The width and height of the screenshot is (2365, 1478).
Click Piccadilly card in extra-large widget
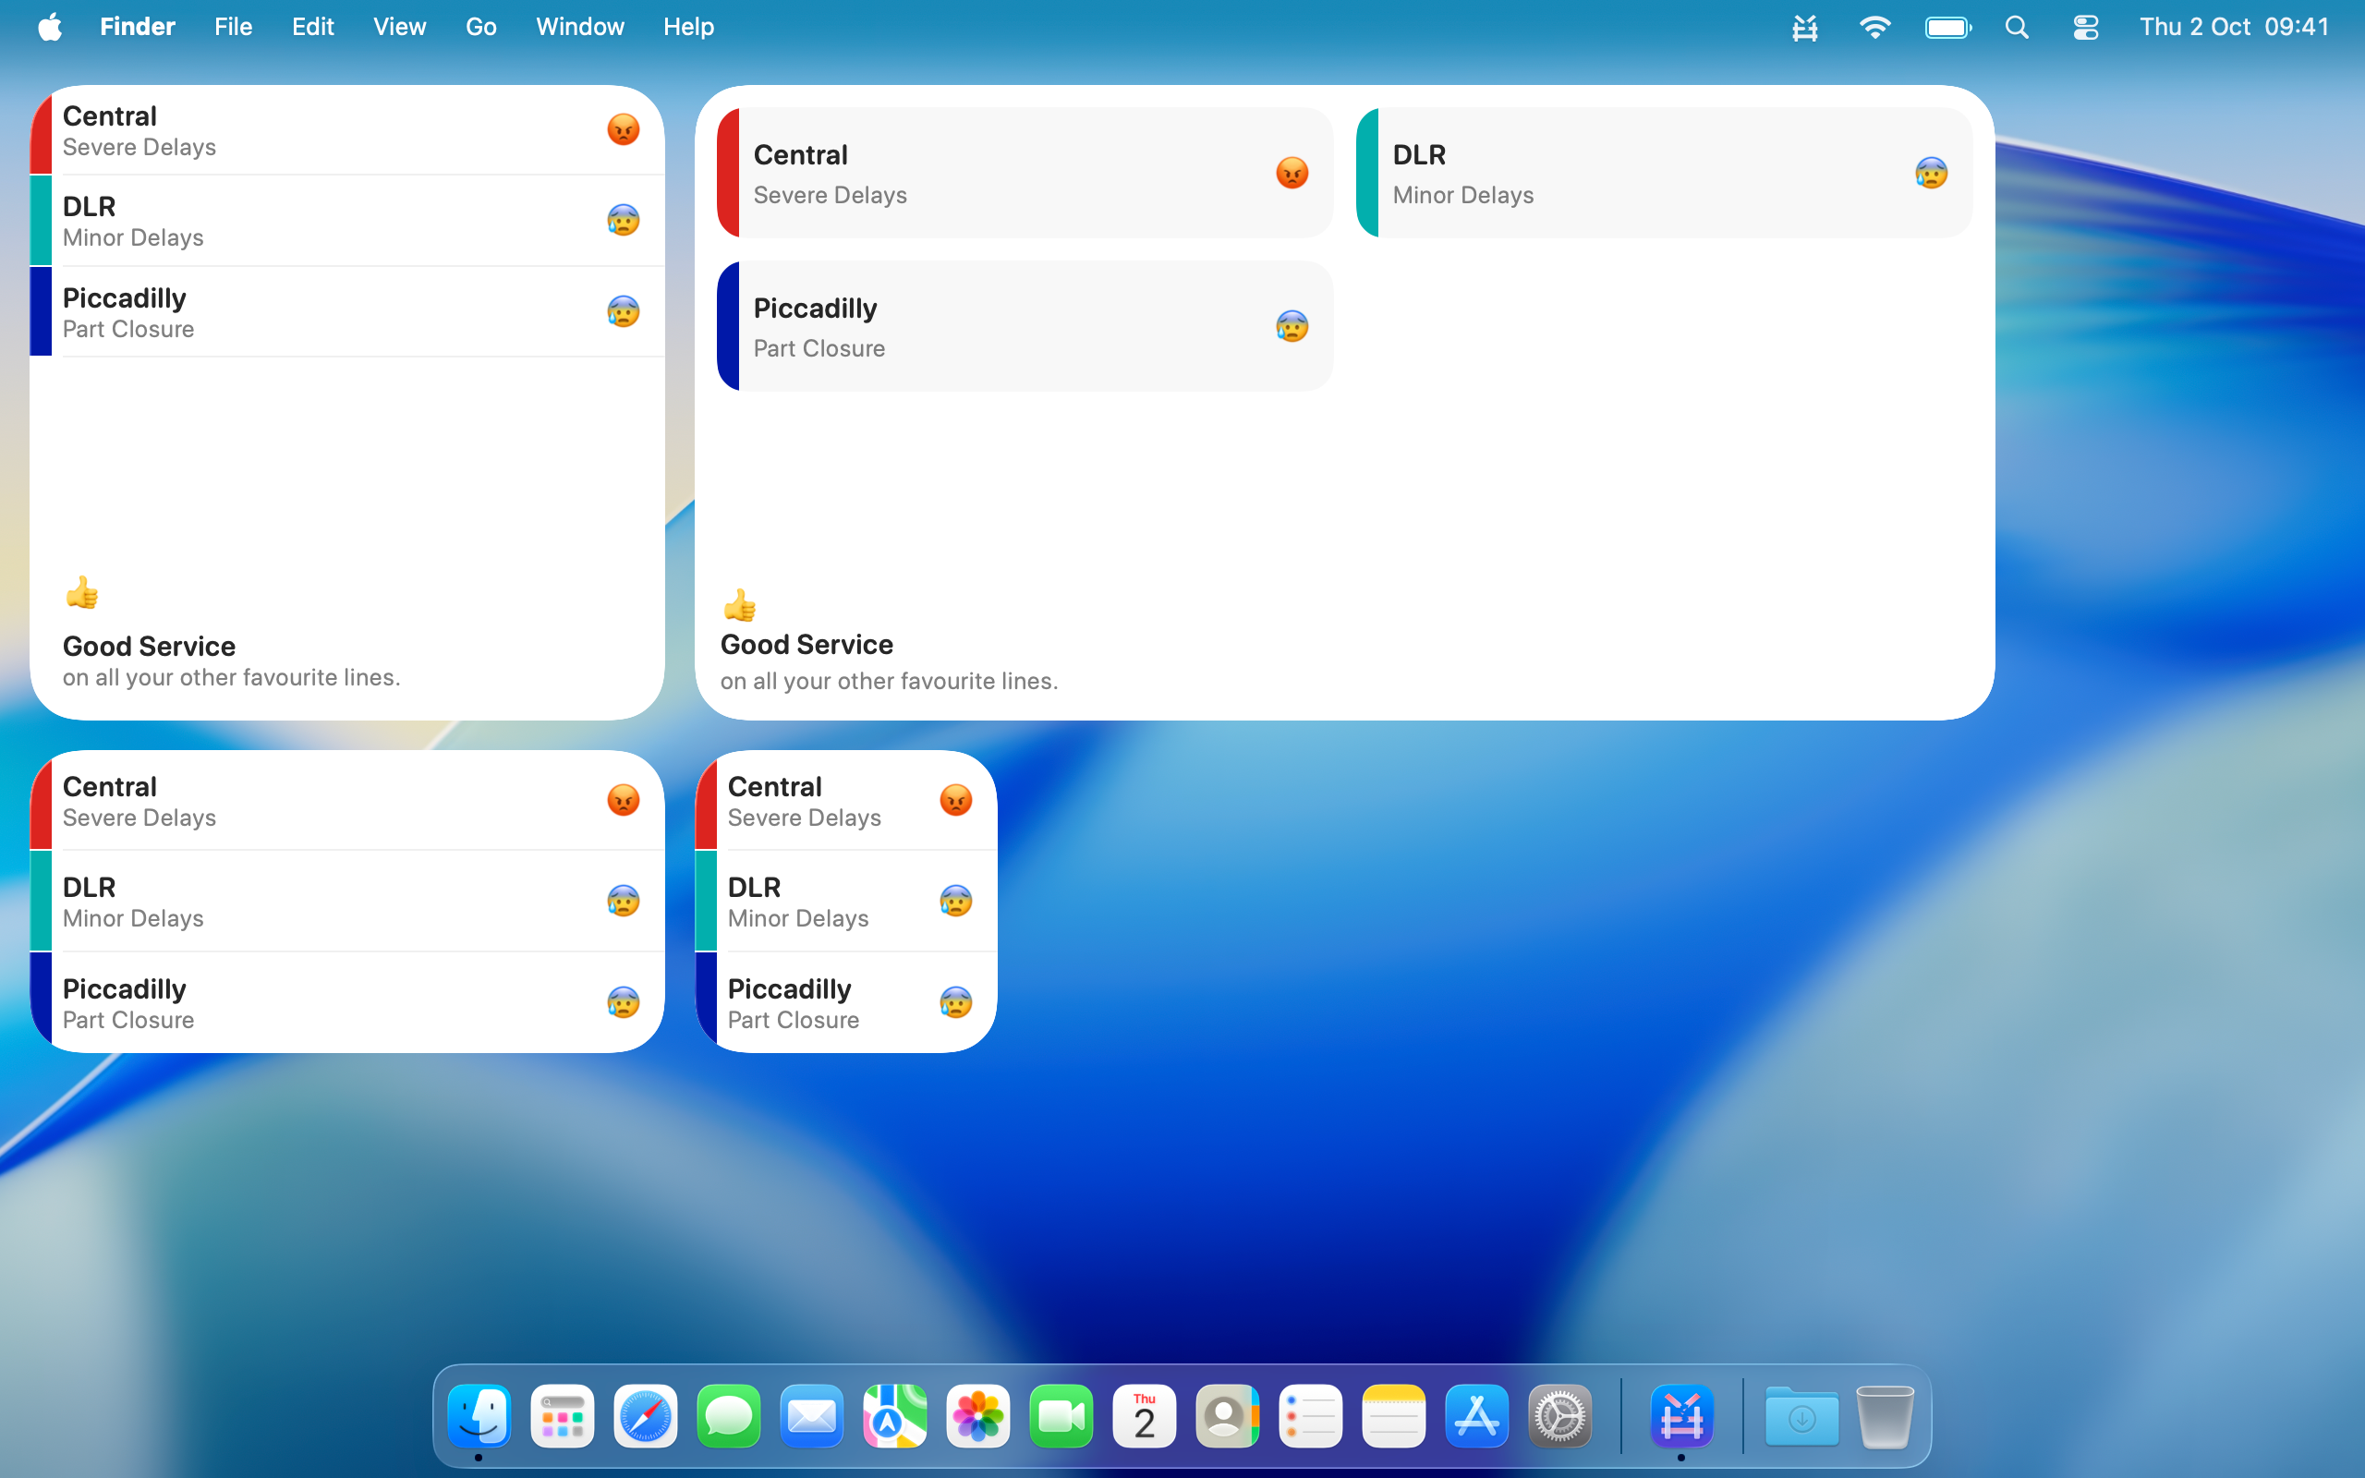tap(1025, 325)
